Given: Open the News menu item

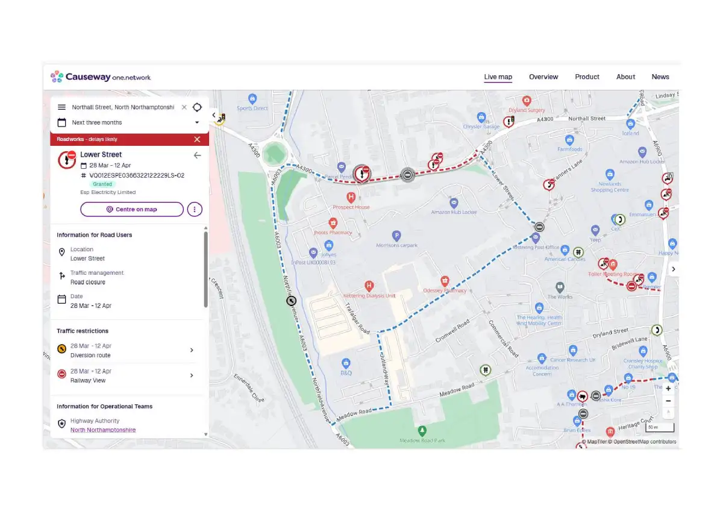Looking at the screenshot, I should tap(660, 77).
